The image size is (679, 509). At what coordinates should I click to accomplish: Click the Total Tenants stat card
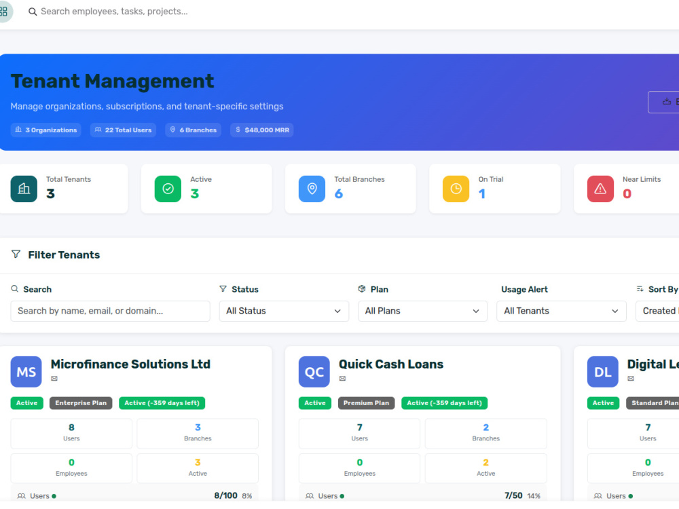click(62, 189)
